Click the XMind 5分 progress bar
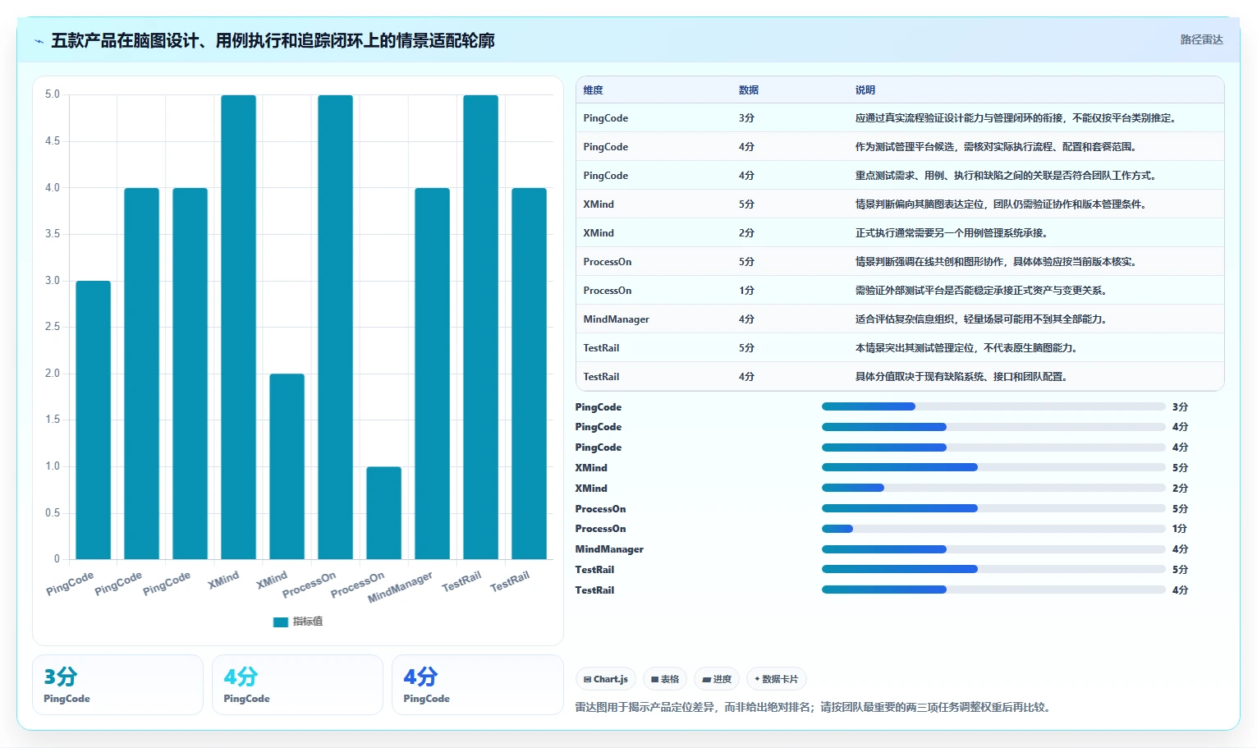The height and width of the screenshot is (748, 1257). click(x=993, y=467)
